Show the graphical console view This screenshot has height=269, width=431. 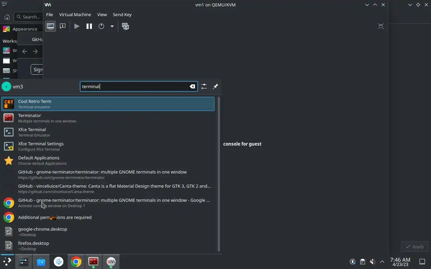click(x=51, y=26)
